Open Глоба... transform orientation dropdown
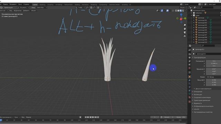Image resolution: width=221 pixels, height=124 pixels. point(80,8)
